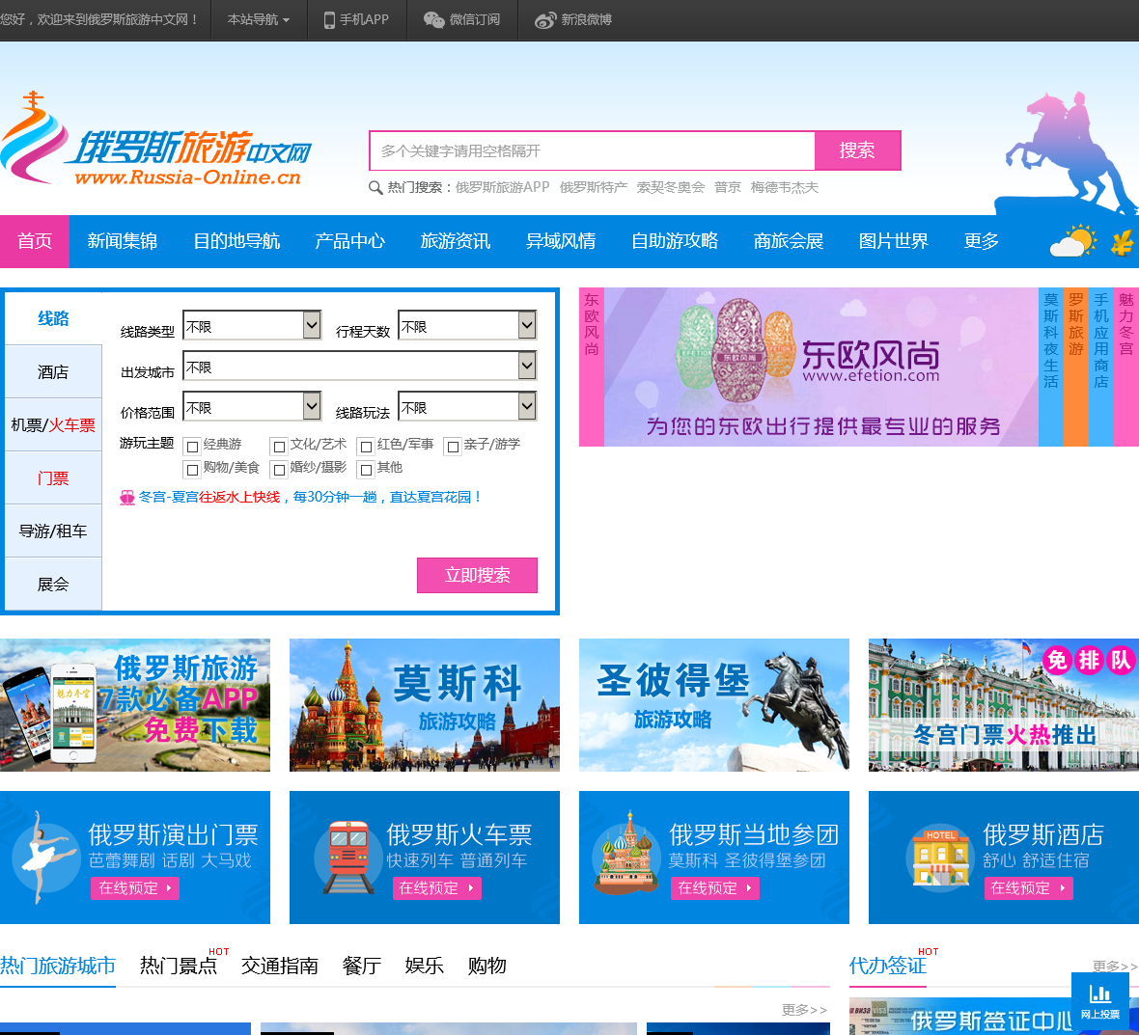Click the pink 搜索 button
The image size is (1139, 1035).
(x=857, y=151)
